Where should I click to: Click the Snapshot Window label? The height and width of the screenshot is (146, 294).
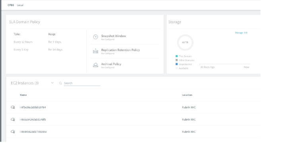pyautogui.click(x=114, y=36)
